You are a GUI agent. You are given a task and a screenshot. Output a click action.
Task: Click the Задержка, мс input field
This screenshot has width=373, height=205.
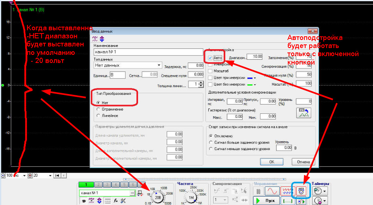coord(195,65)
